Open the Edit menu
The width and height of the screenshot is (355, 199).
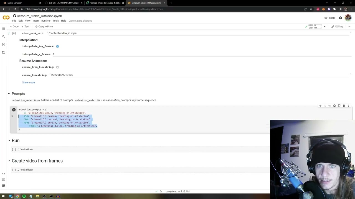[x=21, y=21]
